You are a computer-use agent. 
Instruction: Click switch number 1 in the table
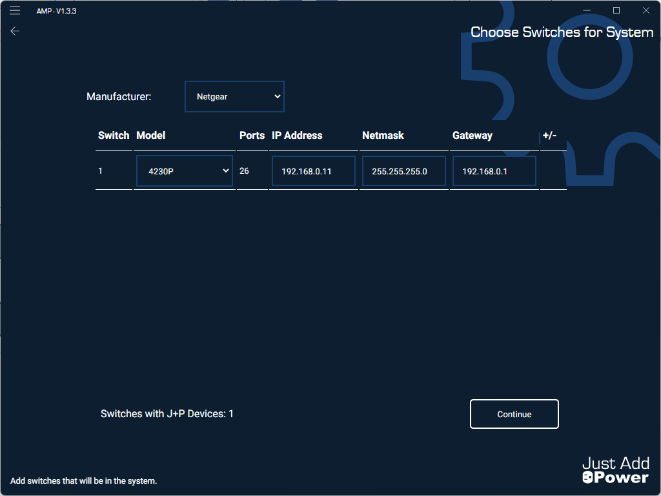[100, 170]
